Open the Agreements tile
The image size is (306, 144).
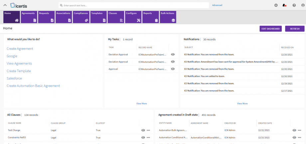pyautogui.click(x=29, y=17)
